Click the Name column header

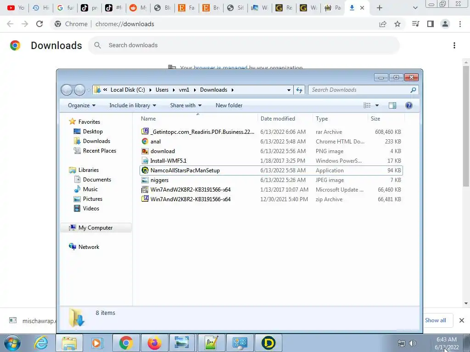tap(198, 119)
